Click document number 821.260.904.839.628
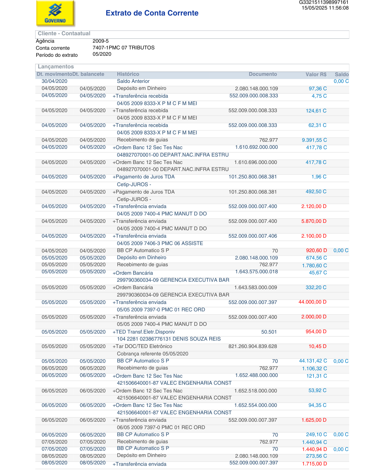Screen dimensions: 380x476 253,346
